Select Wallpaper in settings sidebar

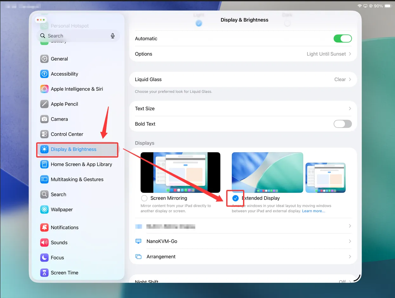78,210
